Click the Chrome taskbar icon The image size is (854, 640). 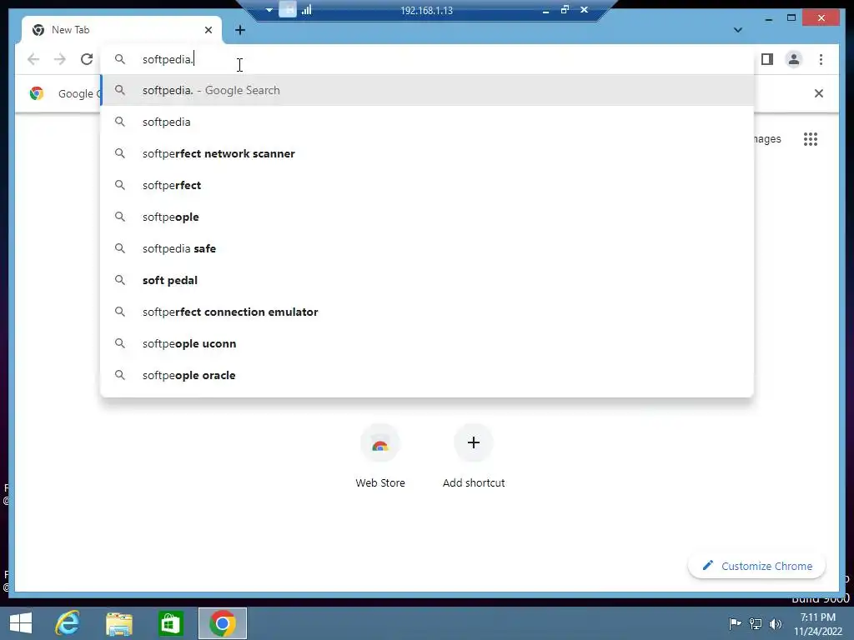pyautogui.click(x=222, y=623)
